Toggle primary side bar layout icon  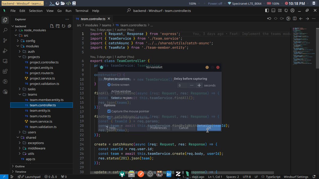point(267,11)
